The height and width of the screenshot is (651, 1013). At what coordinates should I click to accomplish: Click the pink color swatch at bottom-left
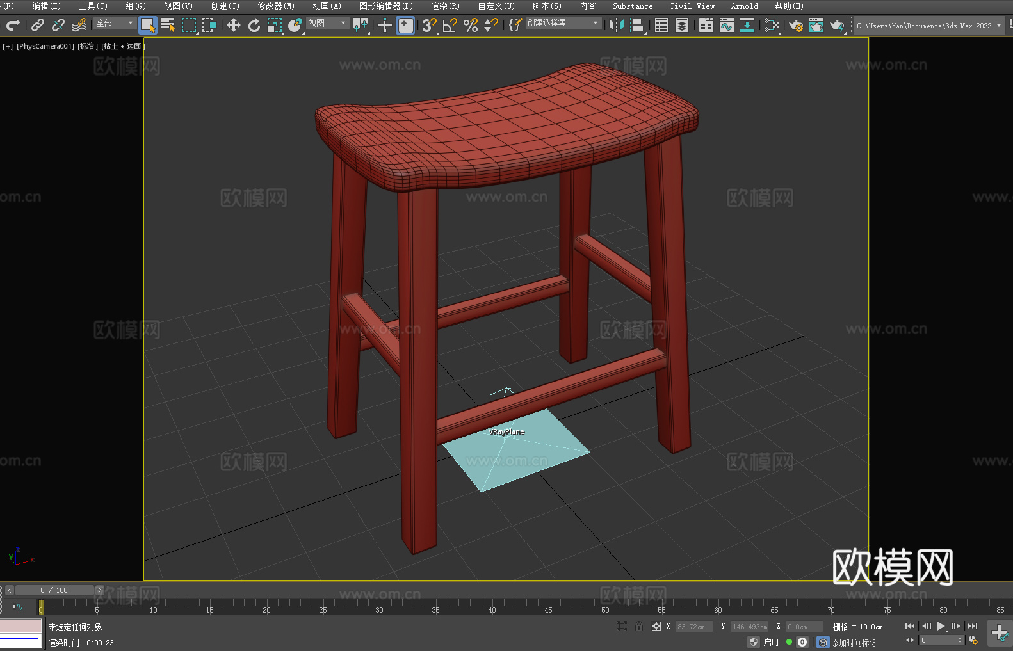click(x=21, y=625)
